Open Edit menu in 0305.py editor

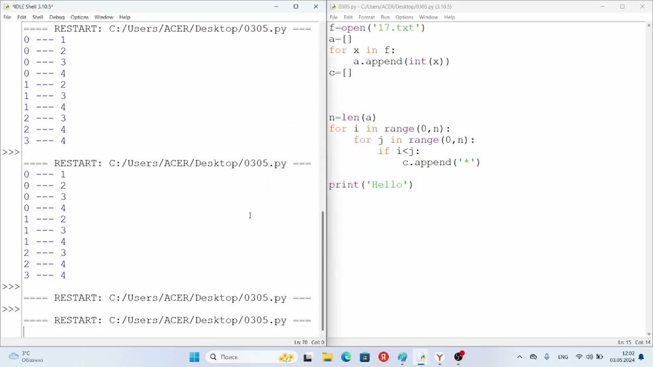348,17
